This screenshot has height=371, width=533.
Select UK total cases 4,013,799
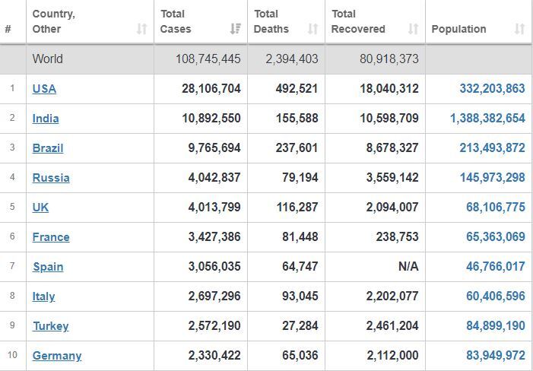[x=214, y=207]
